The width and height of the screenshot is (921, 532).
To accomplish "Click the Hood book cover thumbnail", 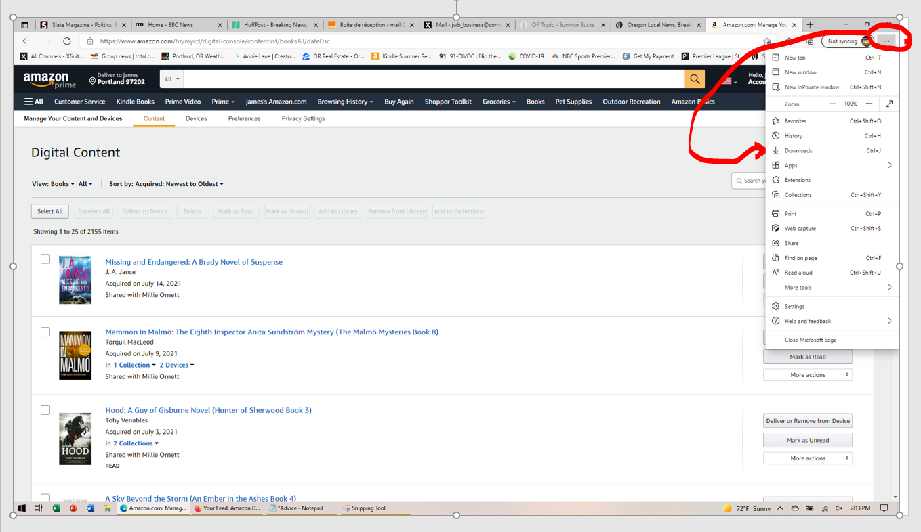I will click(x=75, y=439).
